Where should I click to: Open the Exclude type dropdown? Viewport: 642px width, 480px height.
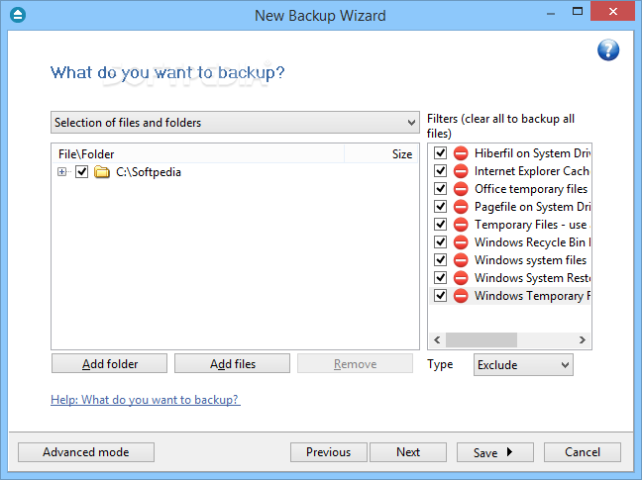point(523,365)
